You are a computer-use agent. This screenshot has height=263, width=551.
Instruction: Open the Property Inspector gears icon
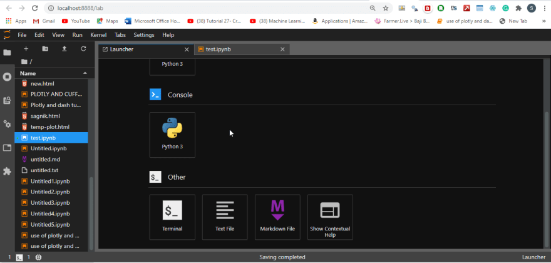click(7, 124)
